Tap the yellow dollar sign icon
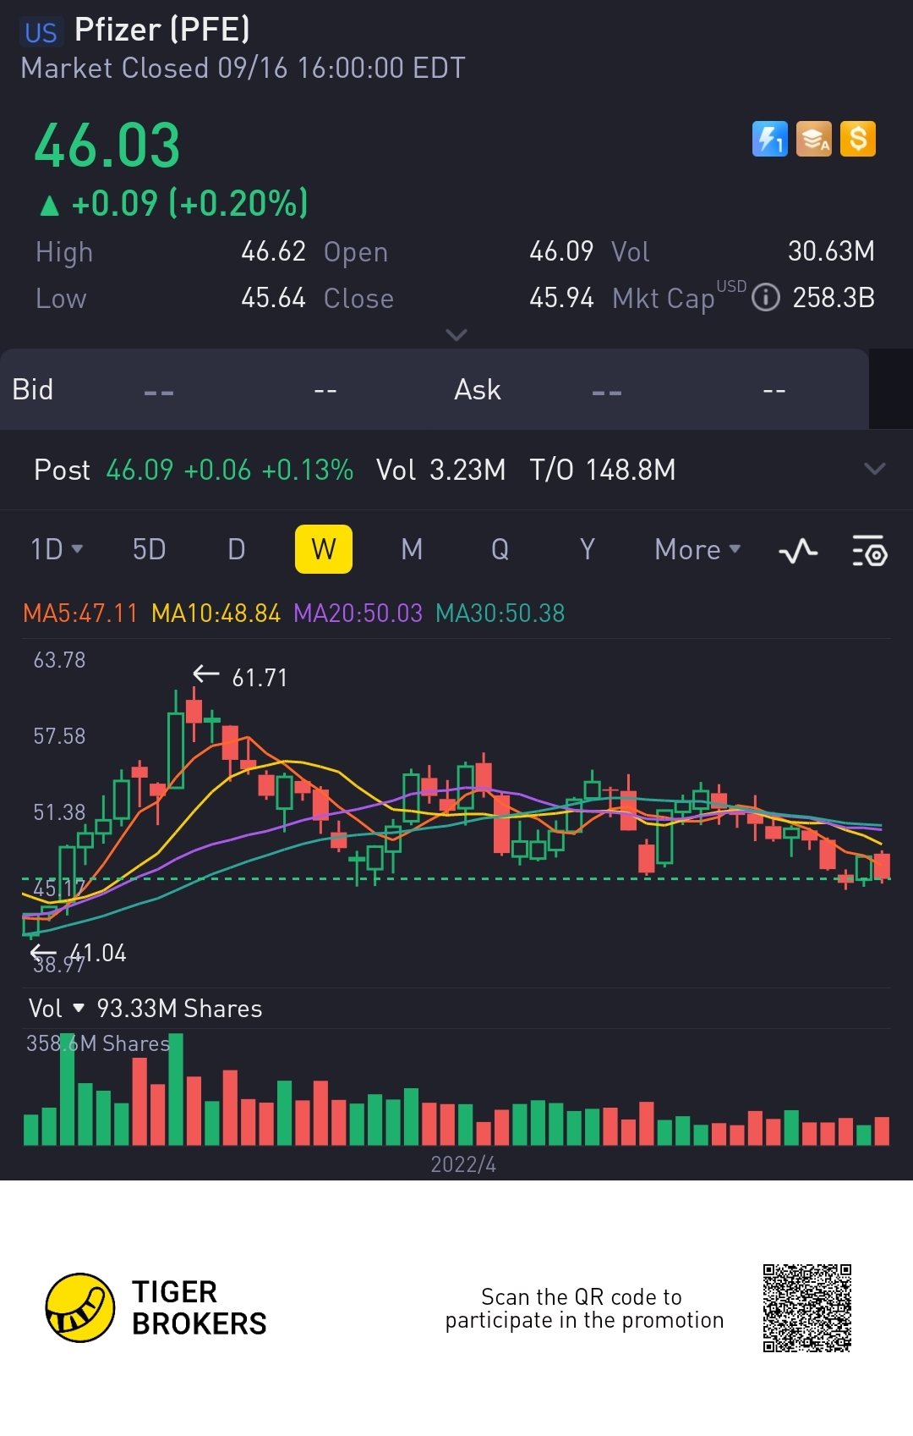The image size is (913, 1436). click(x=858, y=139)
